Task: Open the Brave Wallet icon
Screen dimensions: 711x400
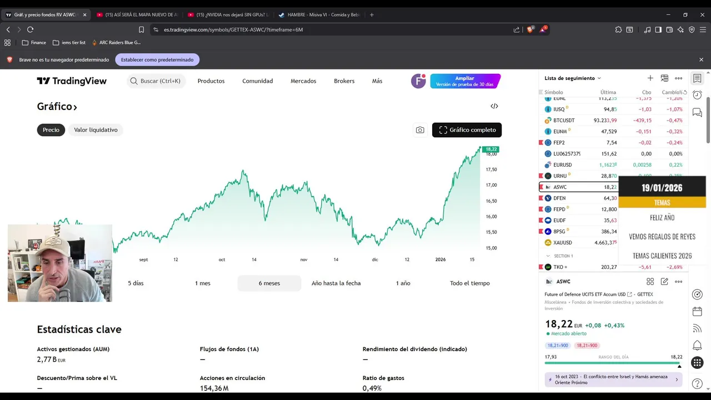Action: pos(669,29)
